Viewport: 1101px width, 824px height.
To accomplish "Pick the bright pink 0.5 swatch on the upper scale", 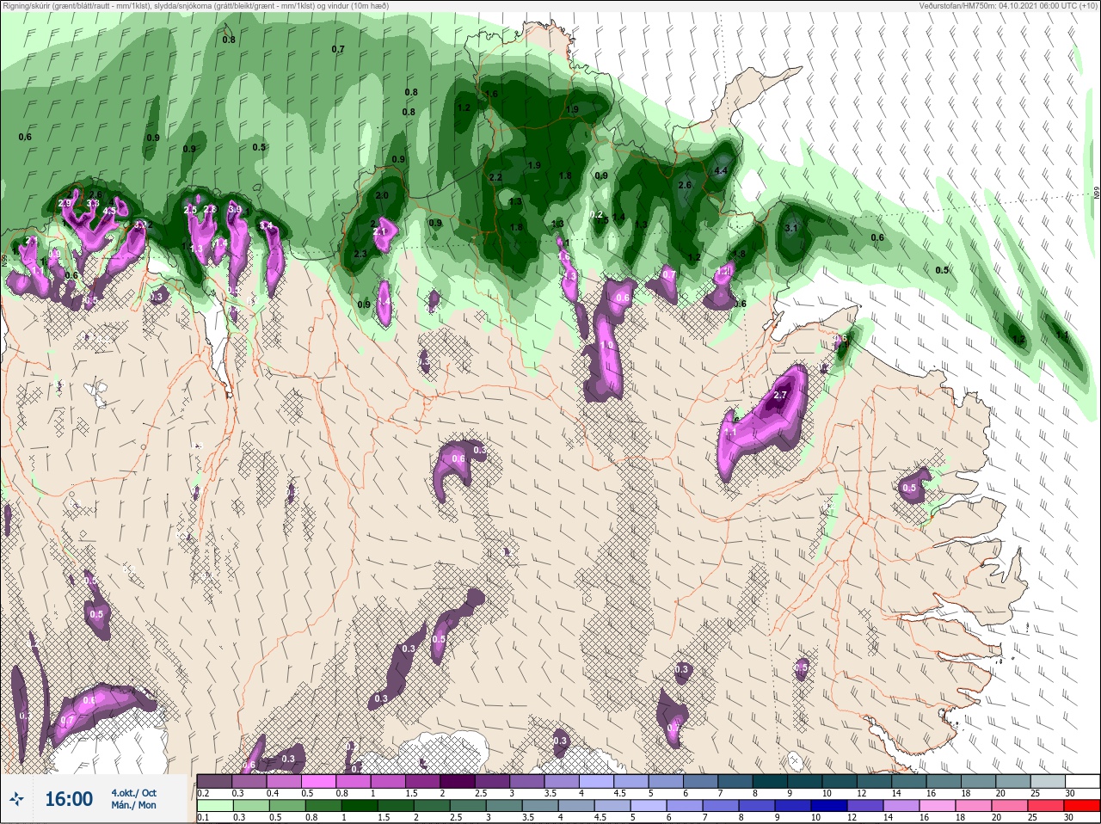I will 319,781.
